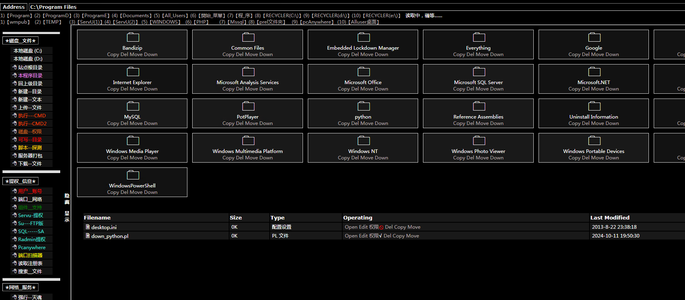Open the Everything folder icon
The height and width of the screenshot is (300, 685).
479,38
